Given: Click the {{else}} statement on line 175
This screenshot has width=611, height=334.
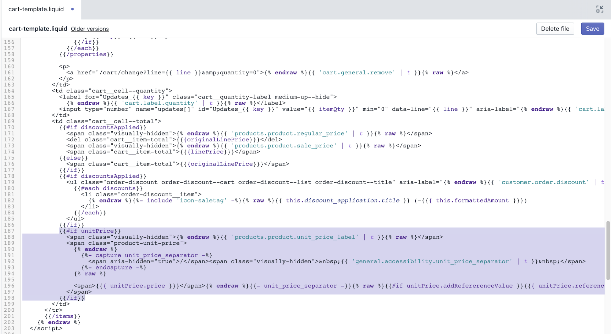Looking at the screenshot, I should point(73,158).
